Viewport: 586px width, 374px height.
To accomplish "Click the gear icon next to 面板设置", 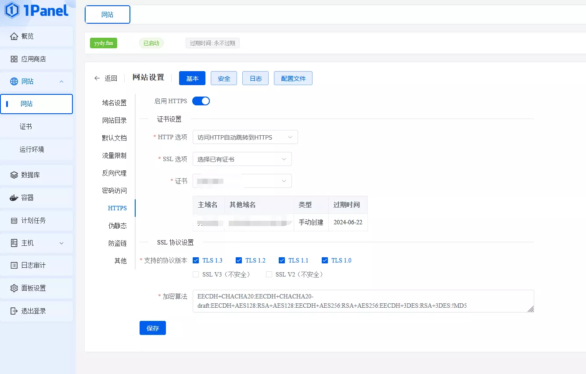I will click(14, 288).
